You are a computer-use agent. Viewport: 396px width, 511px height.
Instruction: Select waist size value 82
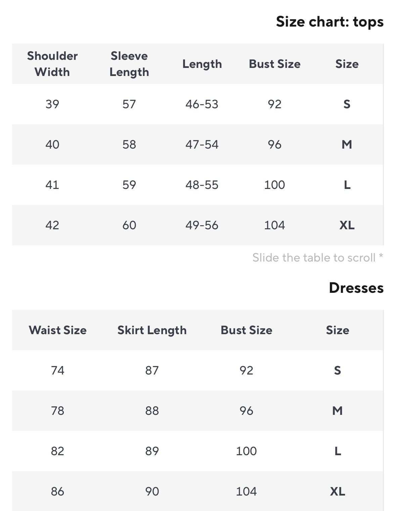pyautogui.click(x=58, y=451)
